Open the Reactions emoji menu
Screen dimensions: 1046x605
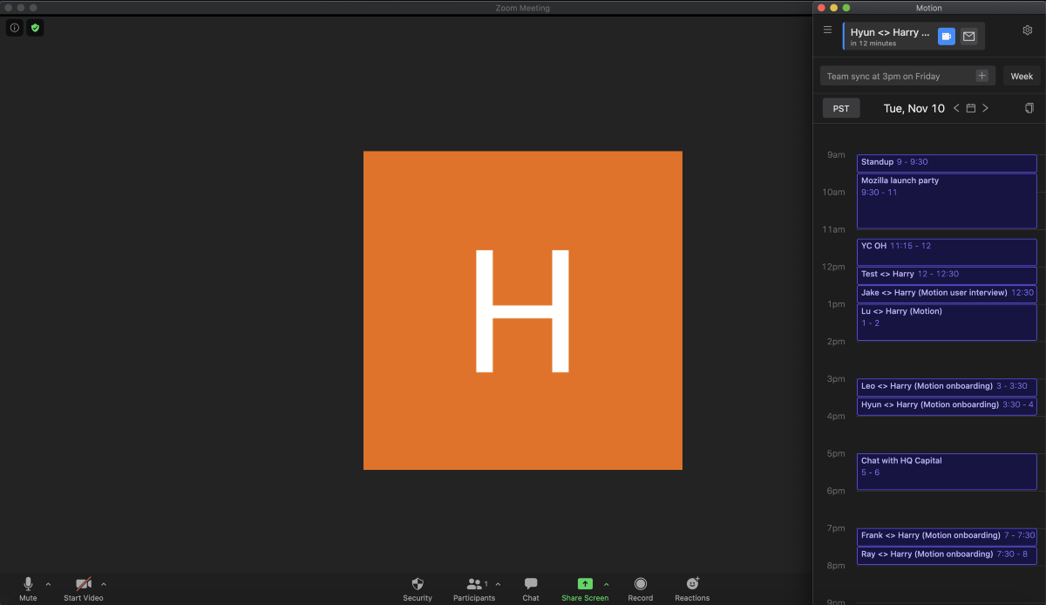point(692,584)
